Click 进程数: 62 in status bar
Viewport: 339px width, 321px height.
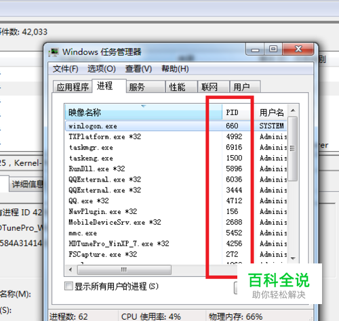(x=68, y=316)
